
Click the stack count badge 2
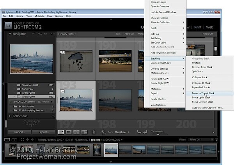(x=62, y=52)
